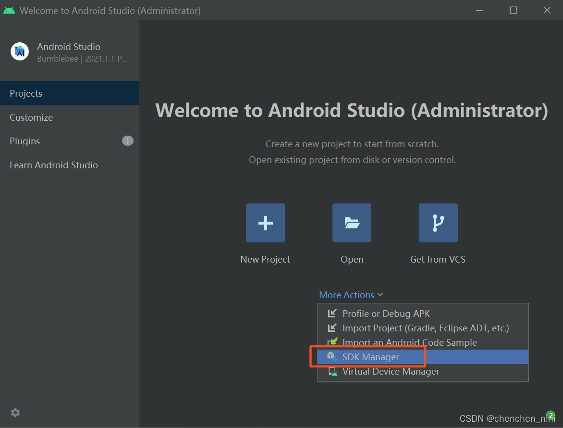Image resolution: width=563 pixels, height=428 pixels.
Task: Click the Open label
Action: pos(352,260)
